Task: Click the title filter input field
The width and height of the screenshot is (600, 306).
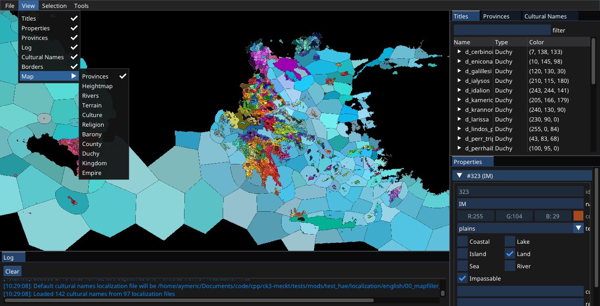Action: (x=502, y=29)
